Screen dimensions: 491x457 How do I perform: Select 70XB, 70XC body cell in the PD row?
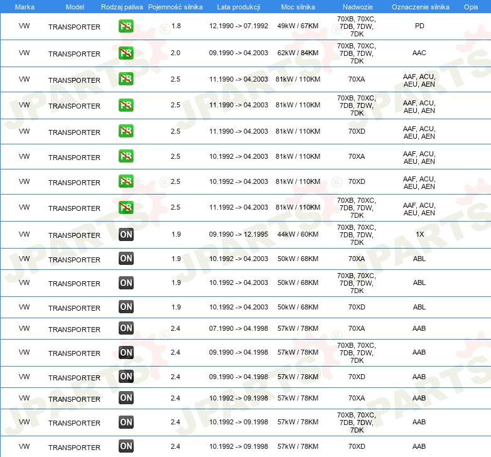357,26
